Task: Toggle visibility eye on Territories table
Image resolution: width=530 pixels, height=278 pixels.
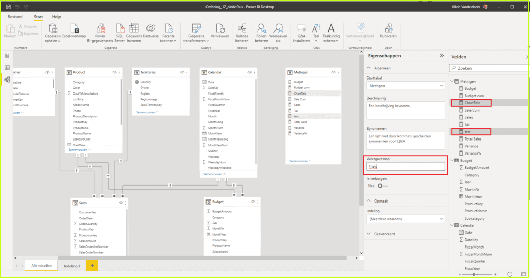Action: click(182, 72)
